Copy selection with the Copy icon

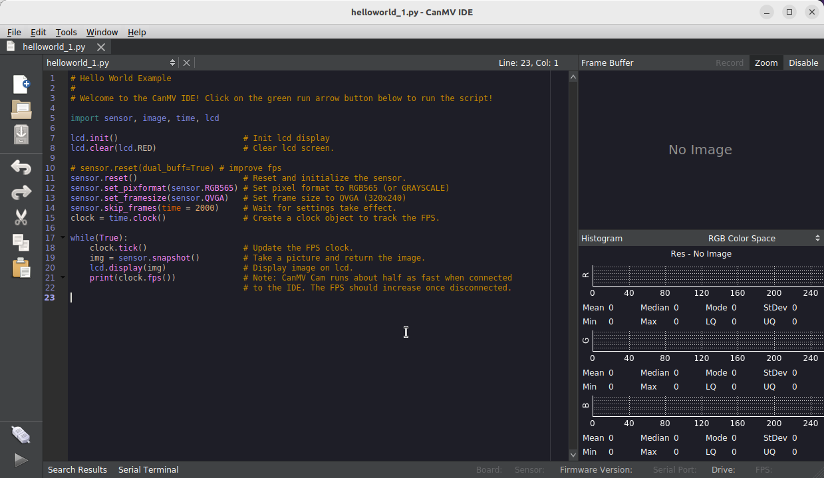[21, 242]
